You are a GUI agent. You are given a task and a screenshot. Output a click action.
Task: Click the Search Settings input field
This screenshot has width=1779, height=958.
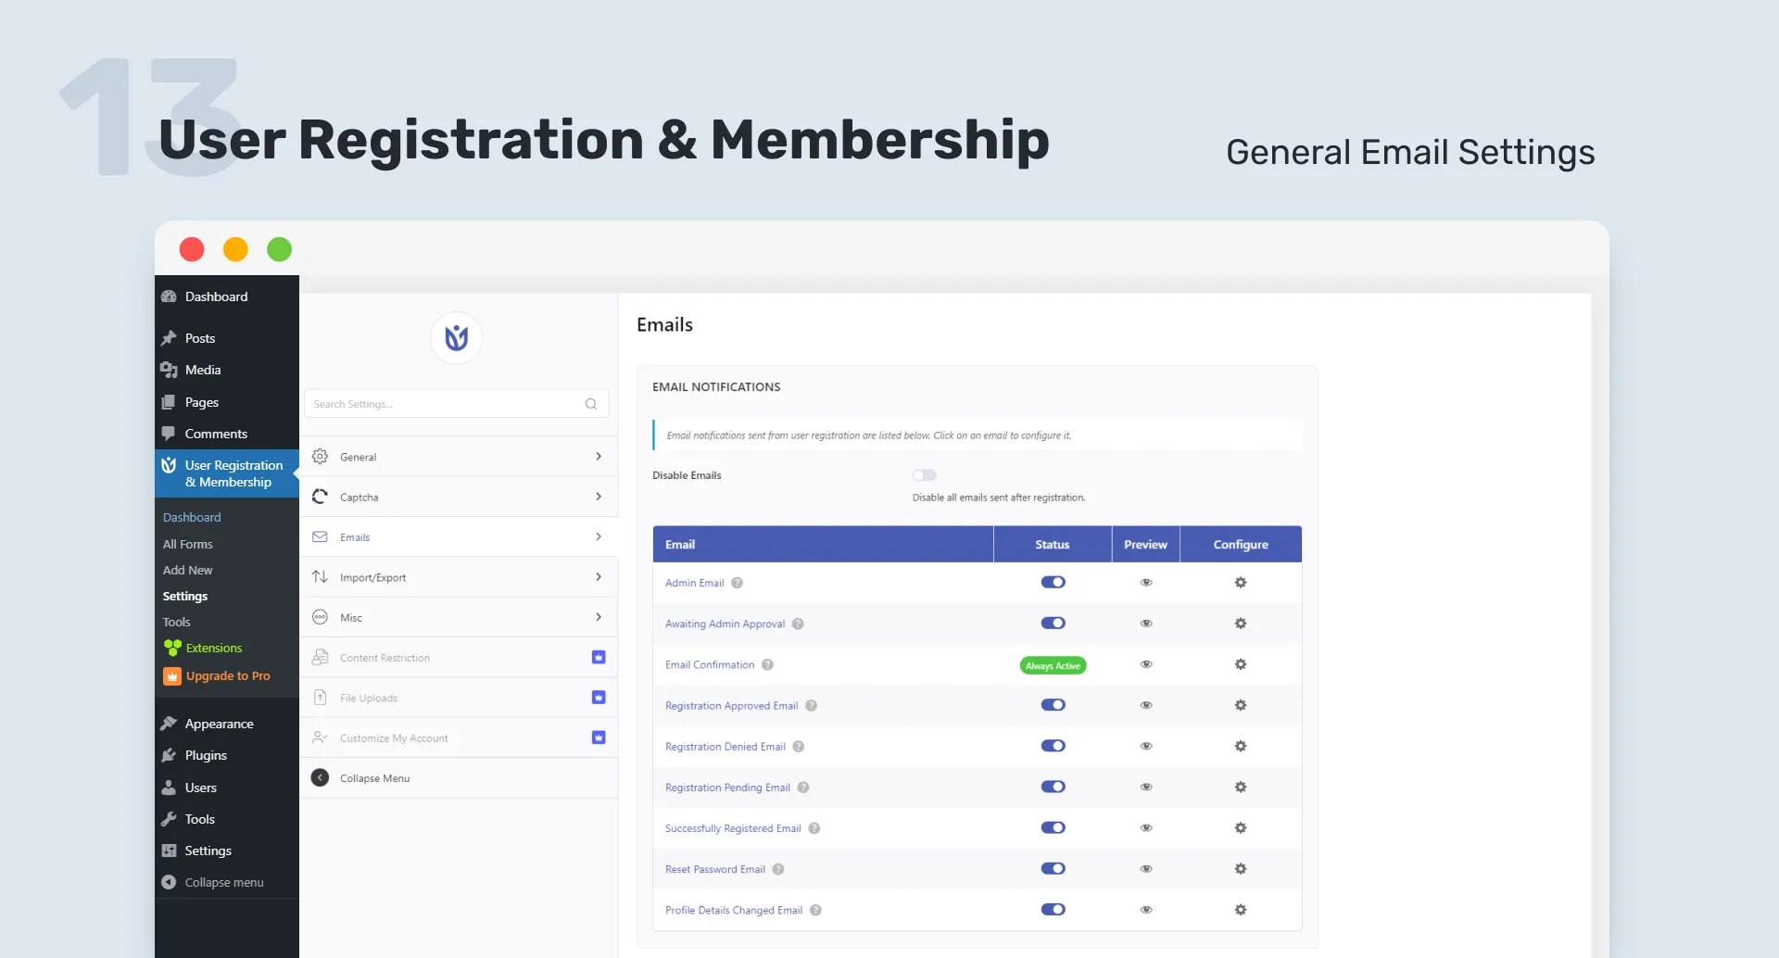(456, 404)
